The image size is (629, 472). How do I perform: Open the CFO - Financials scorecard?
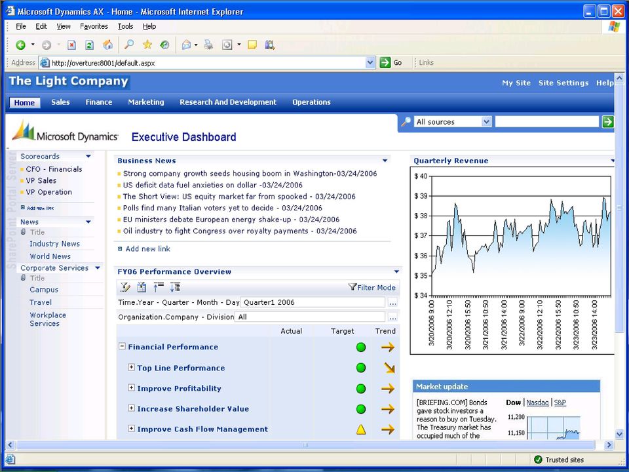click(x=54, y=169)
